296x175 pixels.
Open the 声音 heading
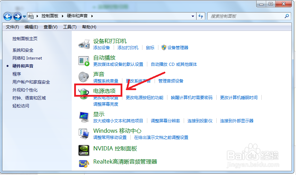(x=99, y=74)
